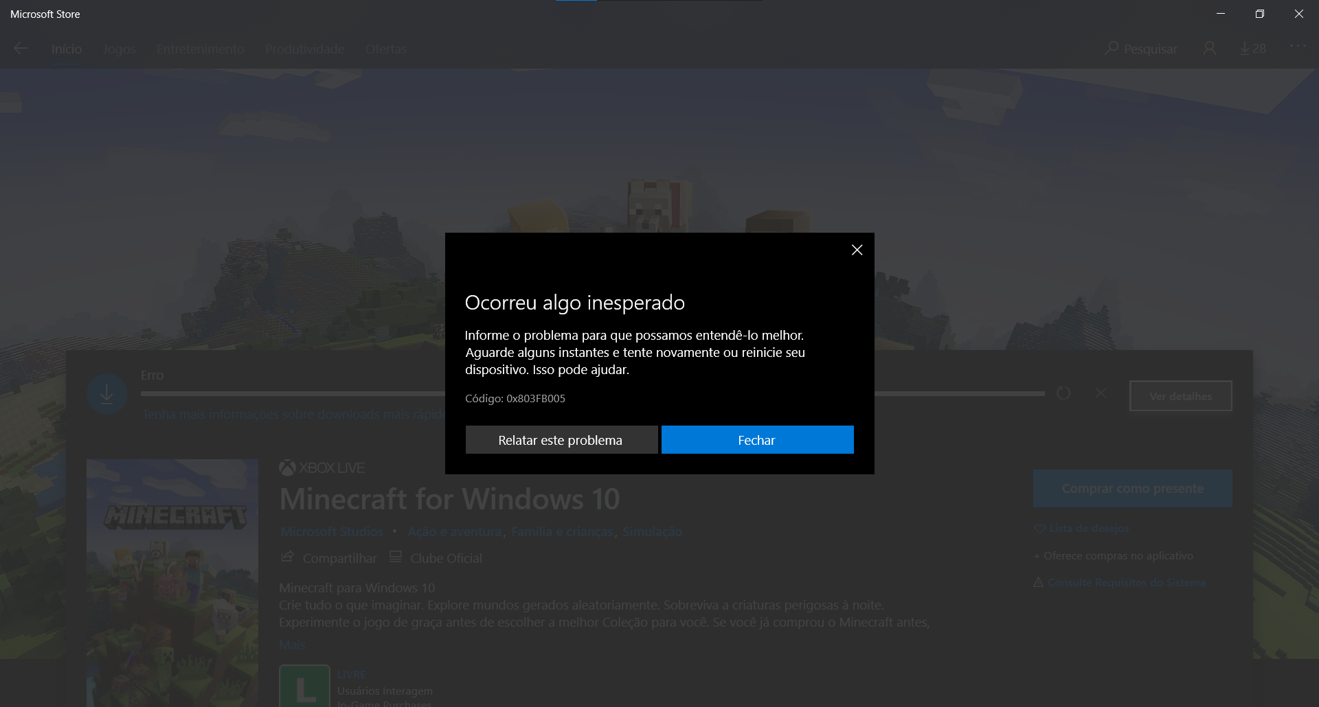Click the LIVRE rating label text
The image size is (1319, 707).
(x=352, y=675)
